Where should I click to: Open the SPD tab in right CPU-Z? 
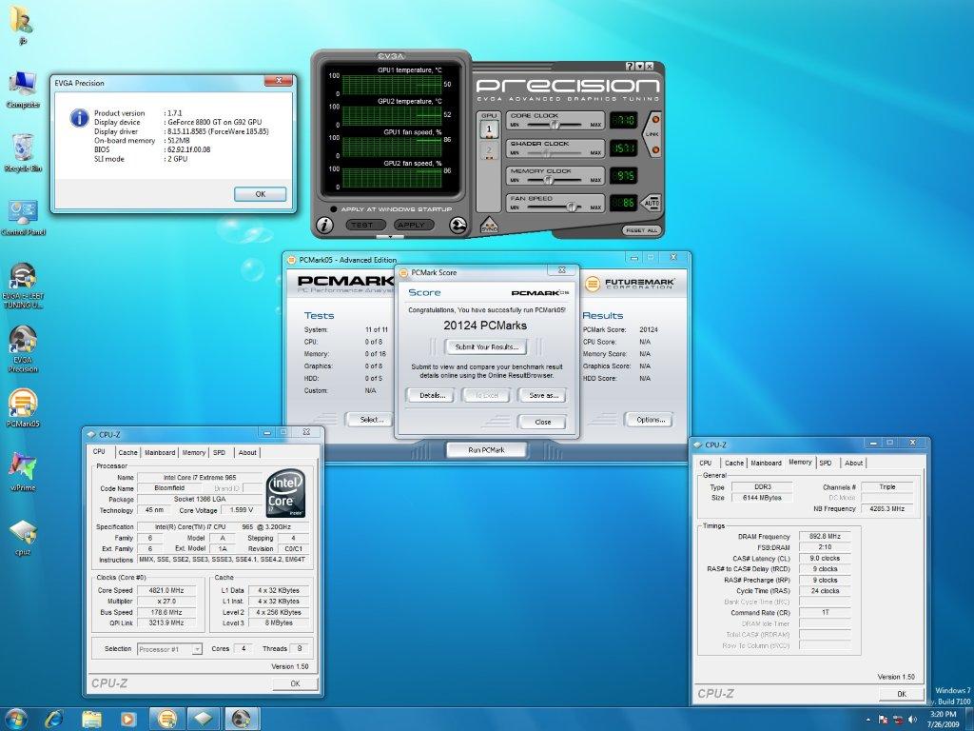click(825, 464)
